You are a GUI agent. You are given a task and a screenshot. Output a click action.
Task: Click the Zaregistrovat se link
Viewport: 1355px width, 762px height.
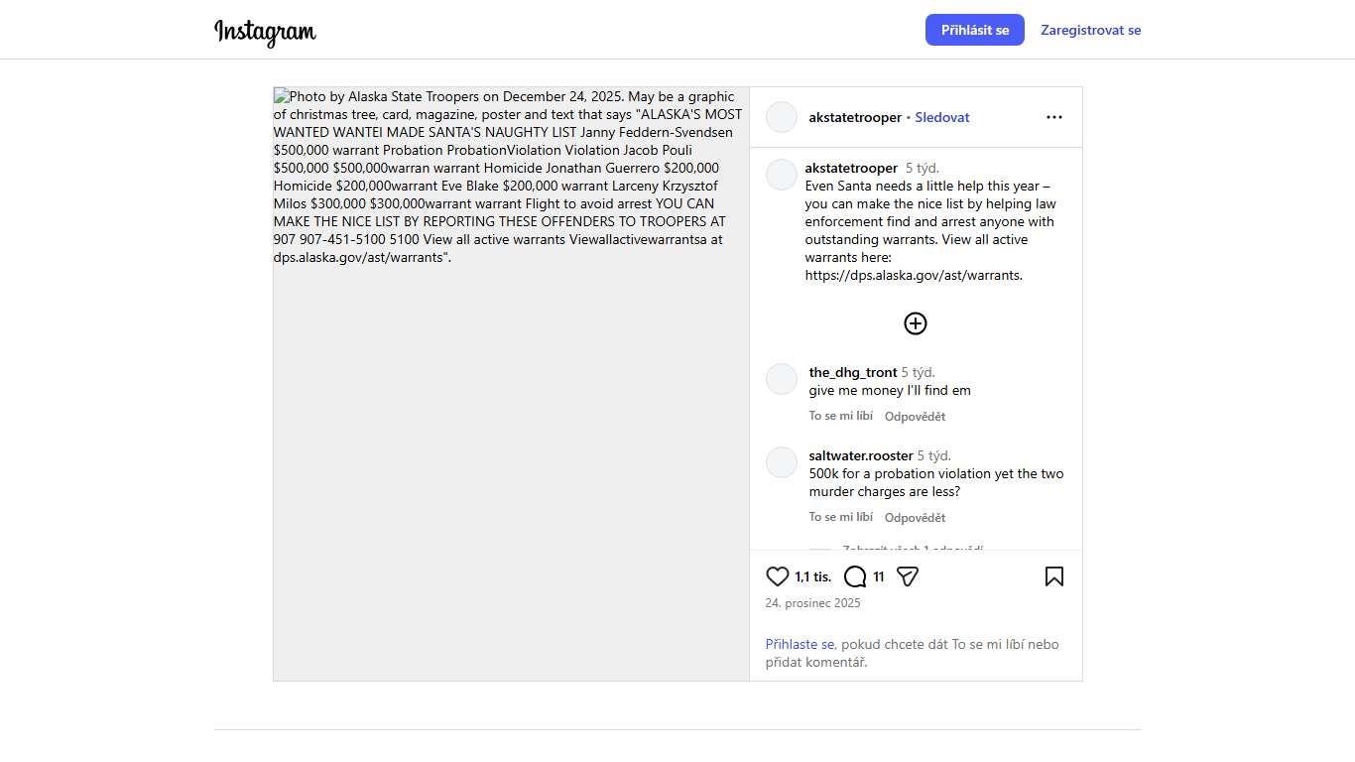pos(1090,30)
